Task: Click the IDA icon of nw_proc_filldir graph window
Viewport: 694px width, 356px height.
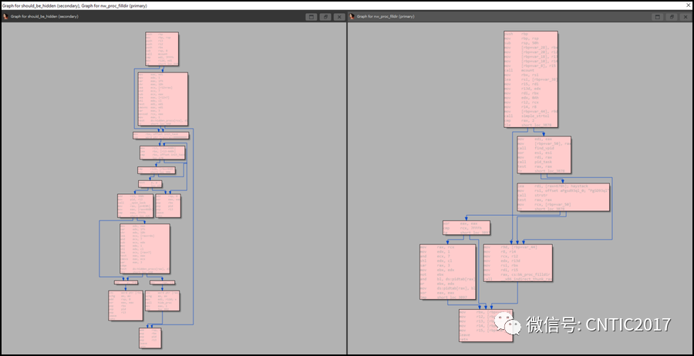Action: click(x=352, y=16)
